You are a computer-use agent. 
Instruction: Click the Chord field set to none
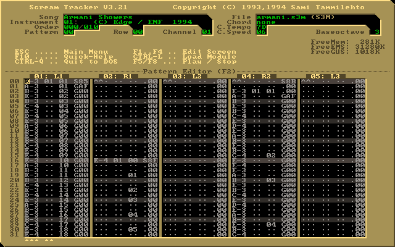(x=266, y=22)
